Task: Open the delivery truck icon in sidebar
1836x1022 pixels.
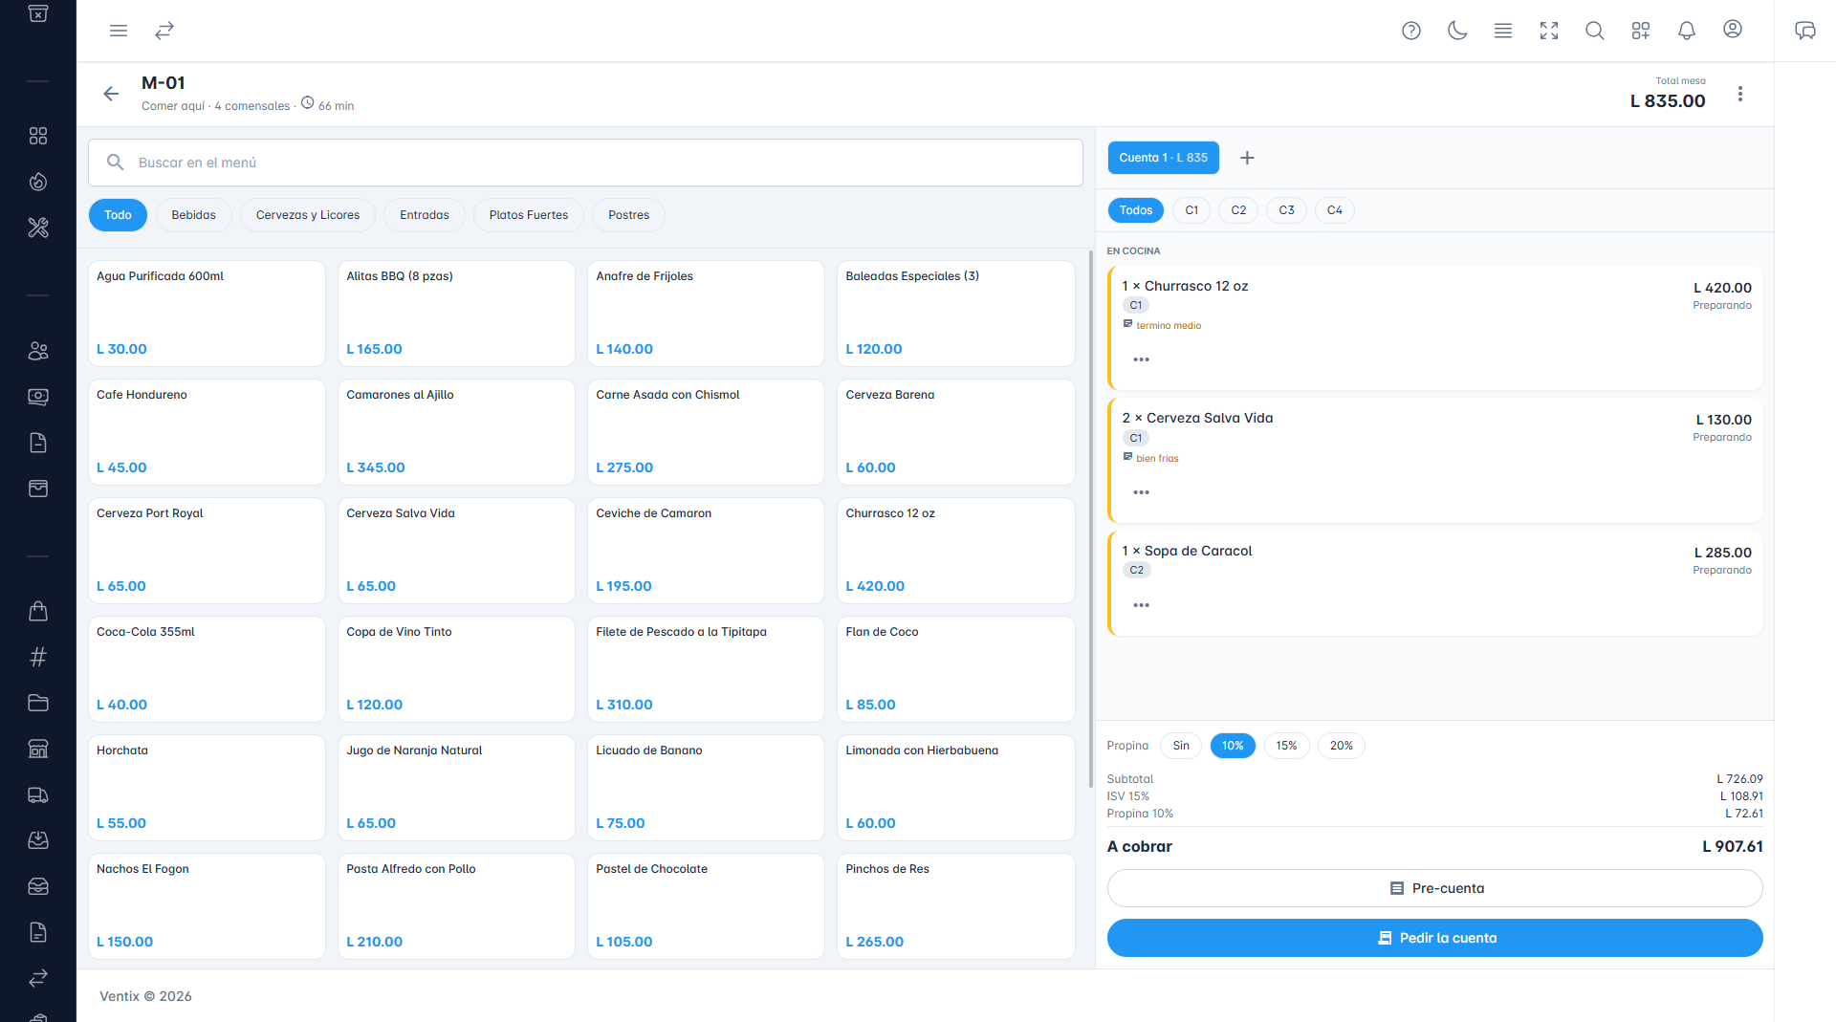Action: click(38, 794)
